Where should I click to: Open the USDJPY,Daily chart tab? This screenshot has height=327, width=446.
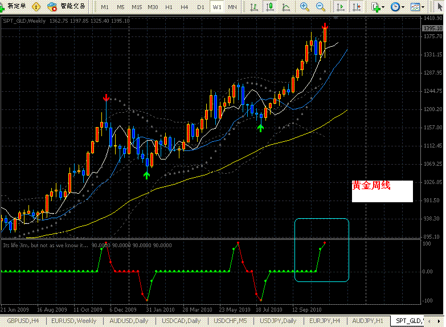click(278, 321)
